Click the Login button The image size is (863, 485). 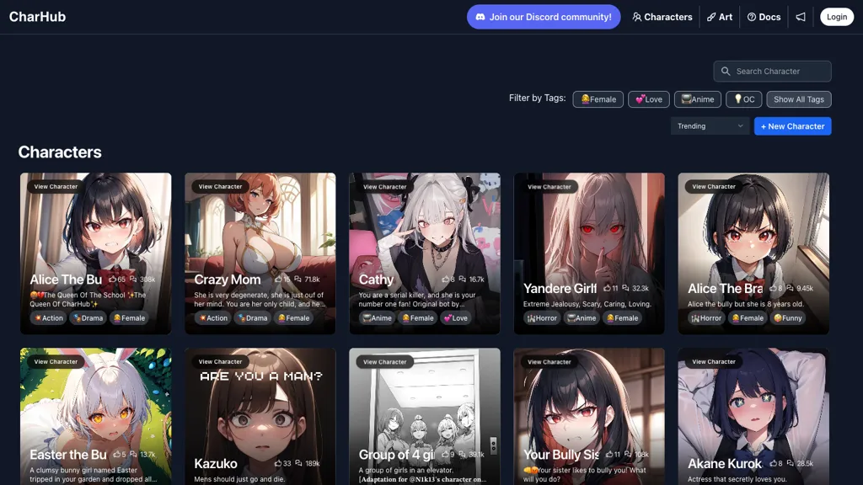click(837, 17)
